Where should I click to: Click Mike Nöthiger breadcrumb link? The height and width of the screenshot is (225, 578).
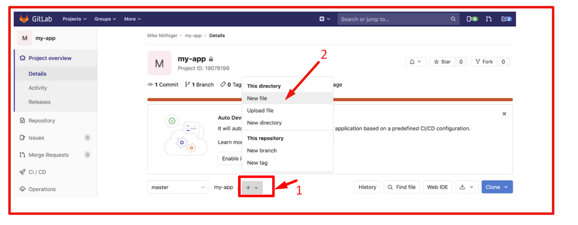[x=162, y=35]
